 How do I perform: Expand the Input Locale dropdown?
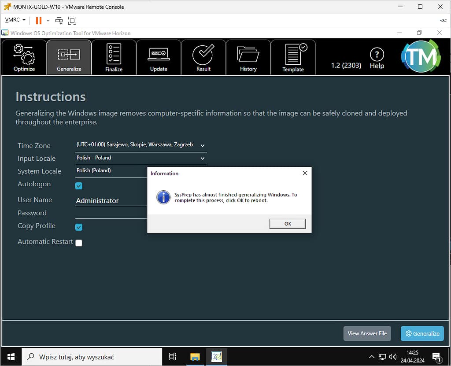point(203,158)
